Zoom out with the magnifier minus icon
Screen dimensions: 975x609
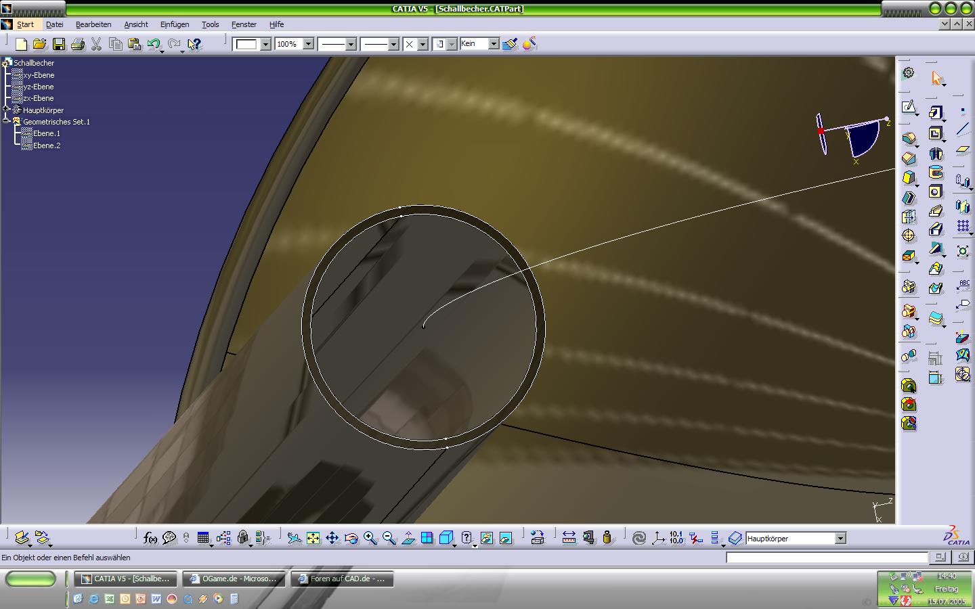tap(389, 538)
